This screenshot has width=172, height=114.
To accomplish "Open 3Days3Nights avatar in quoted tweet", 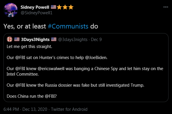I will pyautogui.click(x=10, y=39).
